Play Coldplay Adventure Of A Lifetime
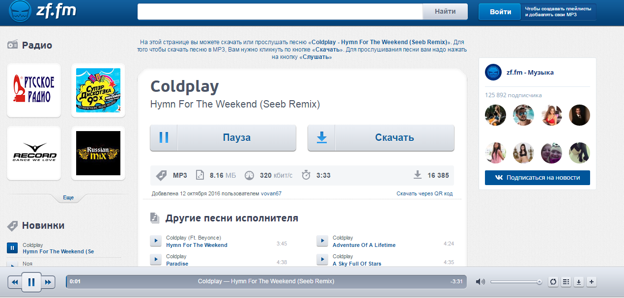624x298 pixels. coord(322,241)
